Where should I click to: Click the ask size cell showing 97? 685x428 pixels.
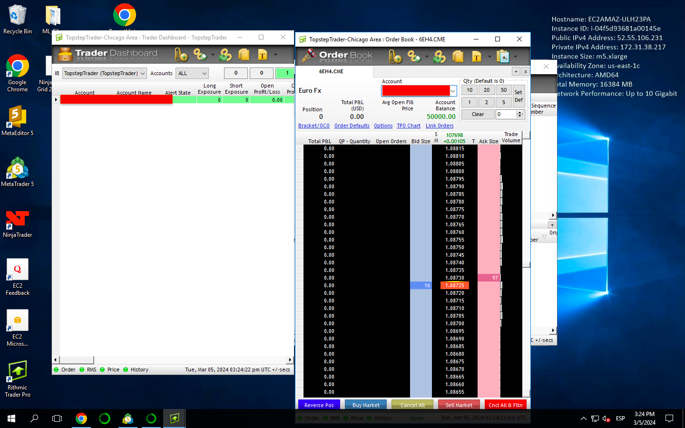coord(489,278)
